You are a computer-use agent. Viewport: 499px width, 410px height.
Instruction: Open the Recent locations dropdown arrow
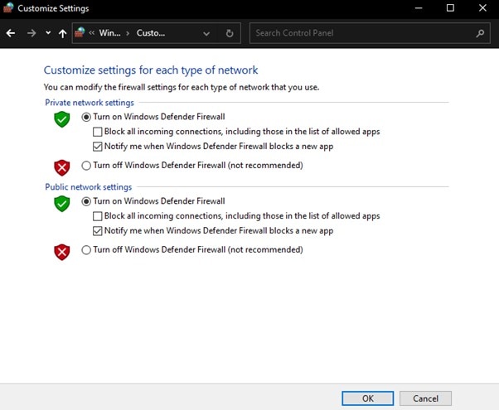tap(48, 34)
